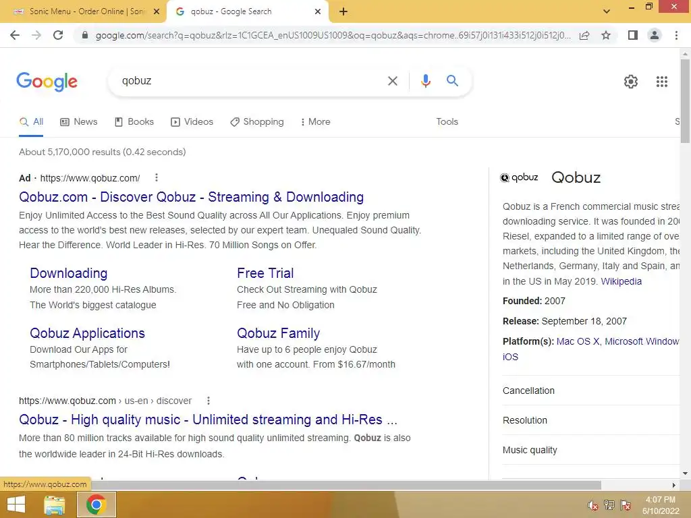This screenshot has width=691, height=518.
Task: Select the Shopping results tab
Action: [257, 121]
